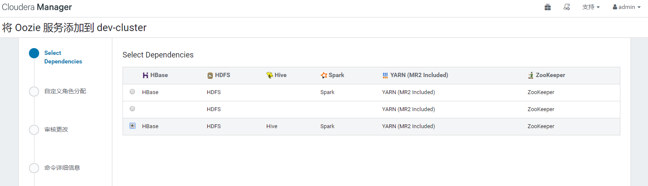Click HDFS column header text
This screenshot has width=648, height=186.
pos(223,75)
